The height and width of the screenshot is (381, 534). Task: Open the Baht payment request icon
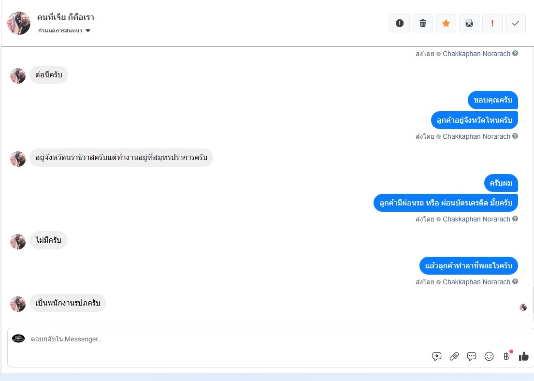pos(507,356)
